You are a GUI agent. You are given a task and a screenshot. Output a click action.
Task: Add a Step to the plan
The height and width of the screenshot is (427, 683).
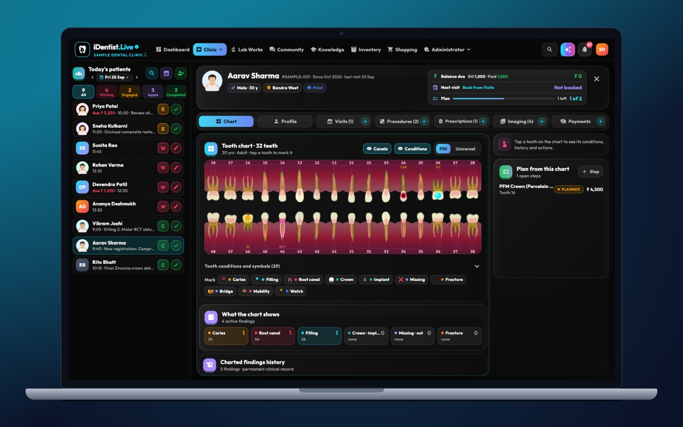[591, 172]
